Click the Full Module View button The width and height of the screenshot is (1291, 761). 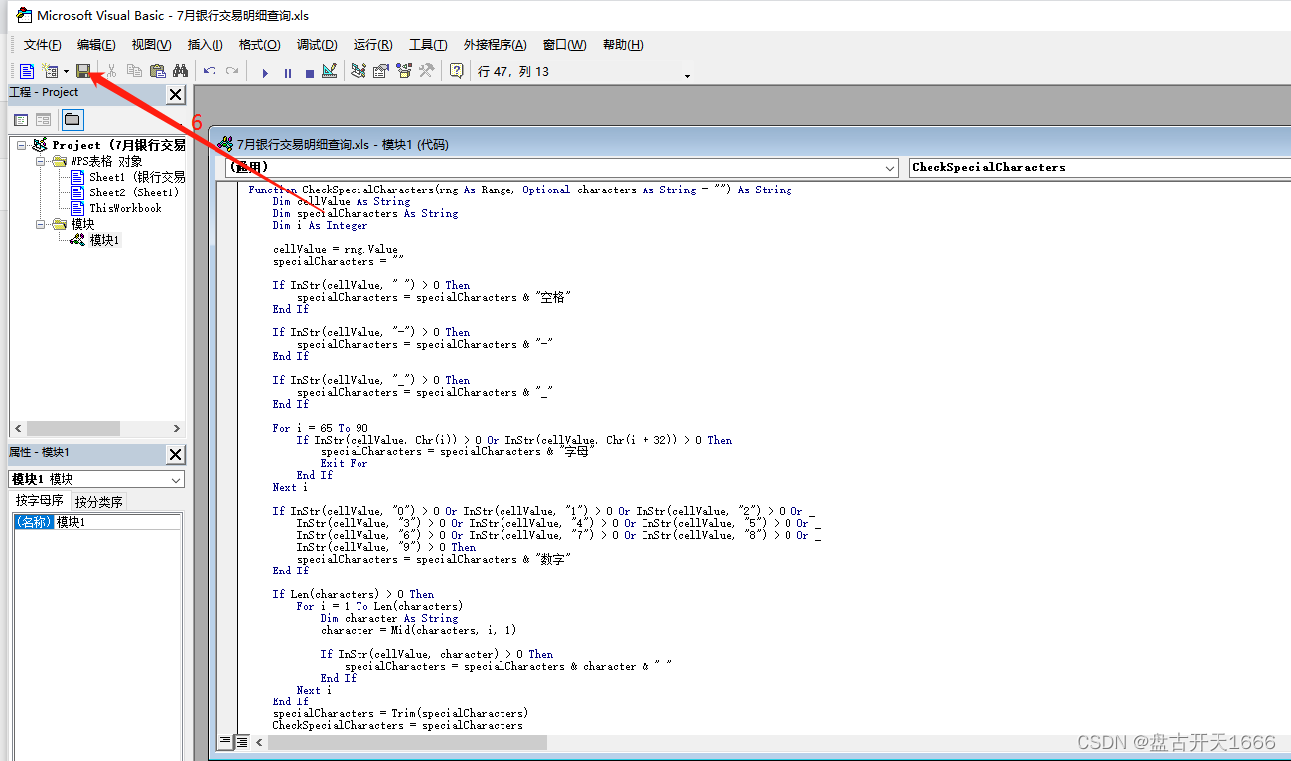(241, 742)
